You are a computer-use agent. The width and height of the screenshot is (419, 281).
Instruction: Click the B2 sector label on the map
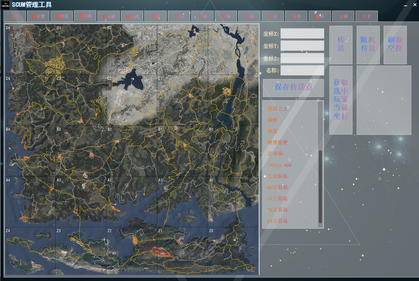[110, 129]
